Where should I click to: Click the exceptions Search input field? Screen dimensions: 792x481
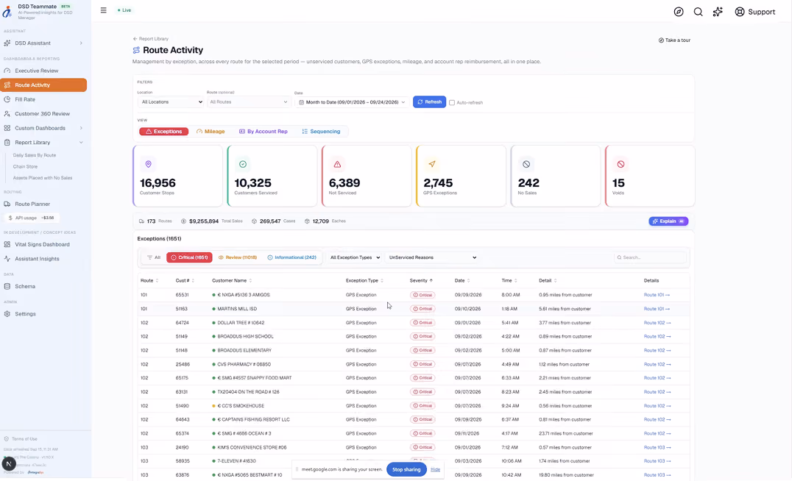point(650,257)
